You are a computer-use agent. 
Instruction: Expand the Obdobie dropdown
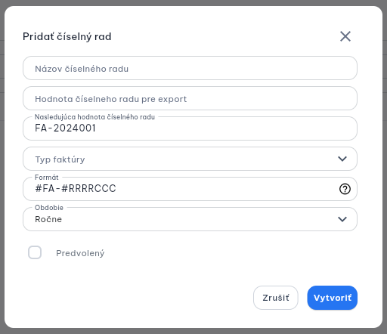coord(190,219)
